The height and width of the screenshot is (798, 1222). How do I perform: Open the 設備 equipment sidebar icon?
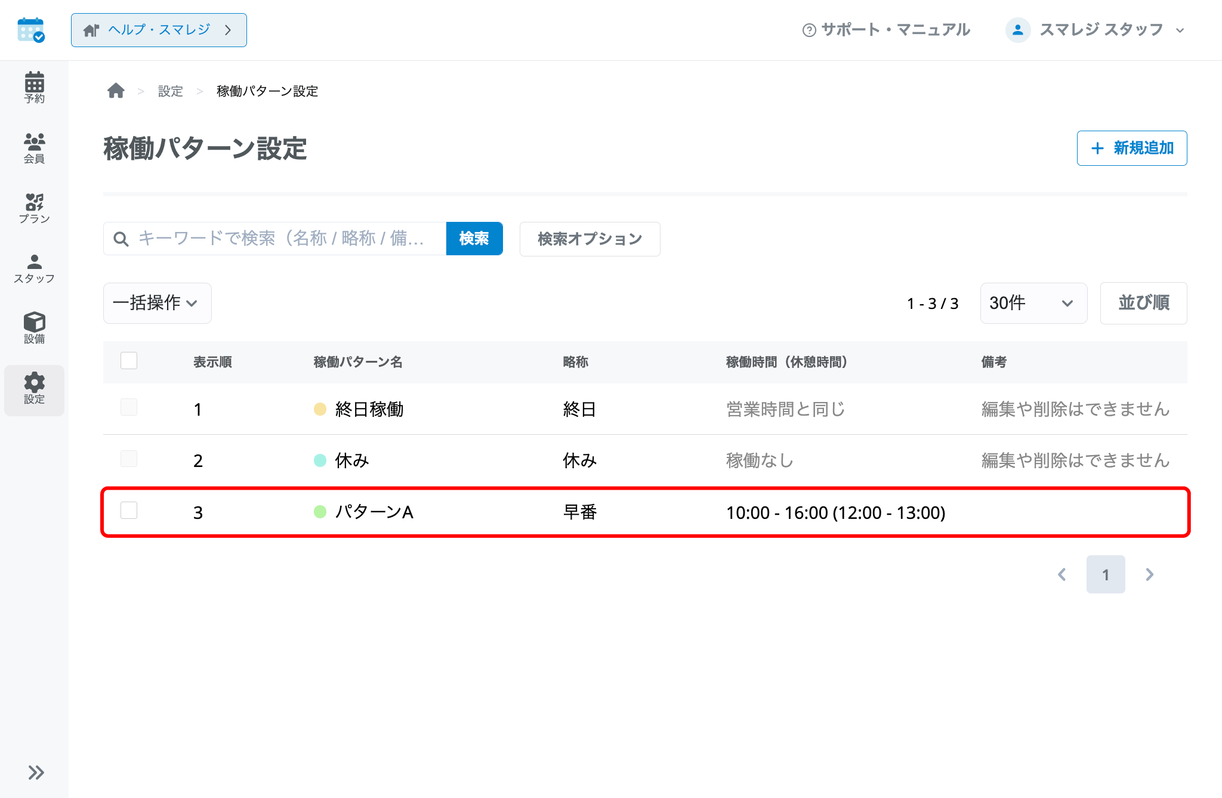34,328
